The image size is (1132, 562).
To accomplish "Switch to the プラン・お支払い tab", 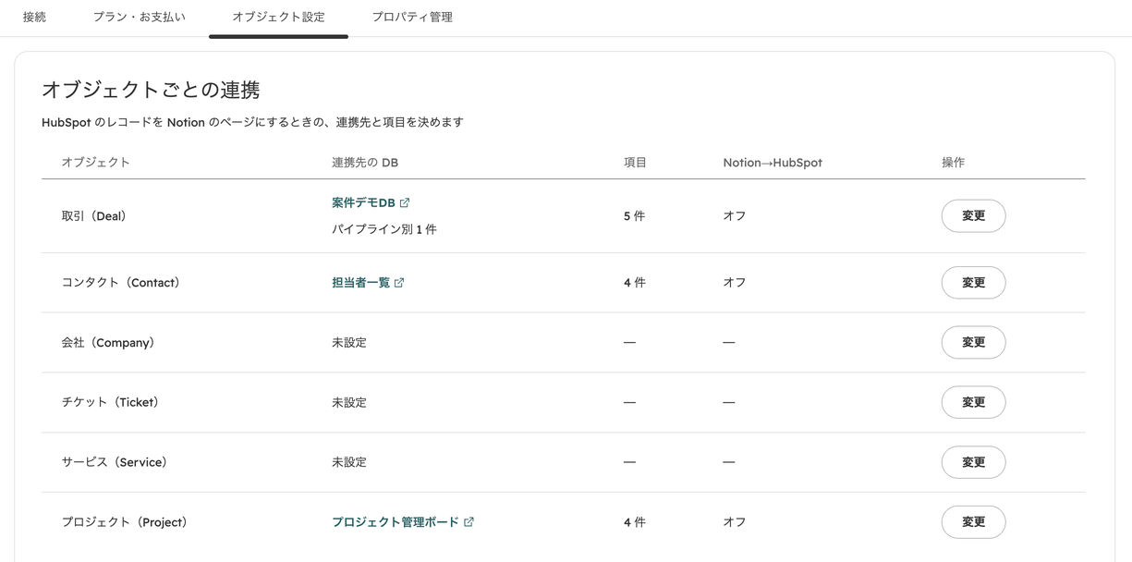I will [x=139, y=17].
